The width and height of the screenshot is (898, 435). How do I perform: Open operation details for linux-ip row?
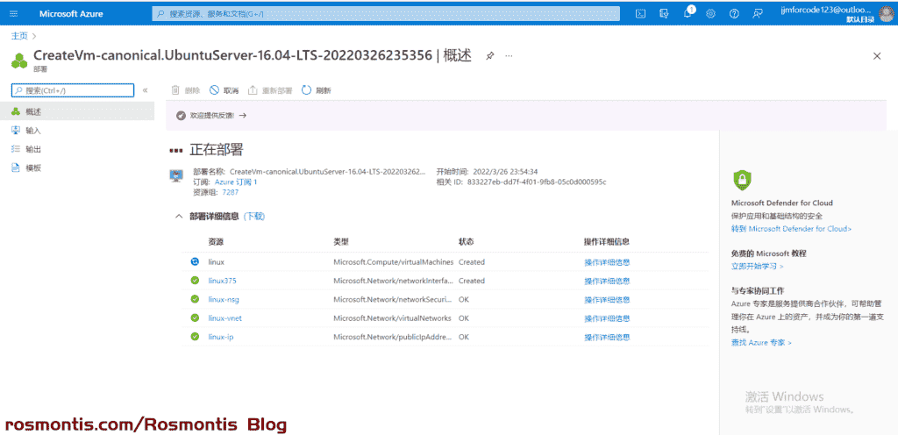point(607,337)
